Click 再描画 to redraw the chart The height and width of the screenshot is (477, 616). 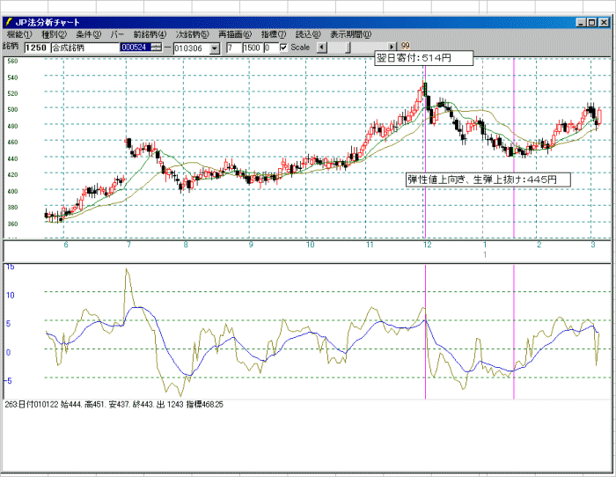[234, 34]
